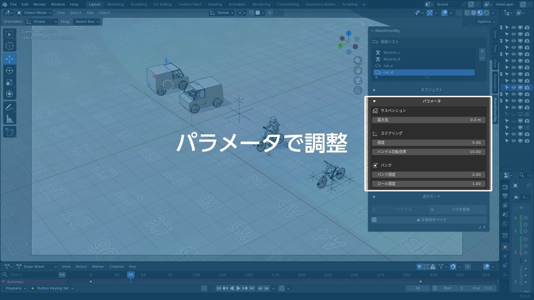Image resolution: width=534 pixels, height=300 pixels.
Task: Enable snapping via the magnet icon
Action: 252,12
